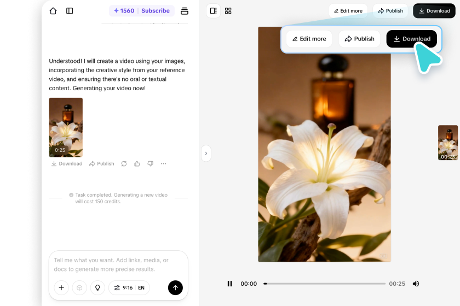Viewport: 460px width, 306px height.
Task: Open the stacked layers menu icon
Action: [x=184, y=11]
